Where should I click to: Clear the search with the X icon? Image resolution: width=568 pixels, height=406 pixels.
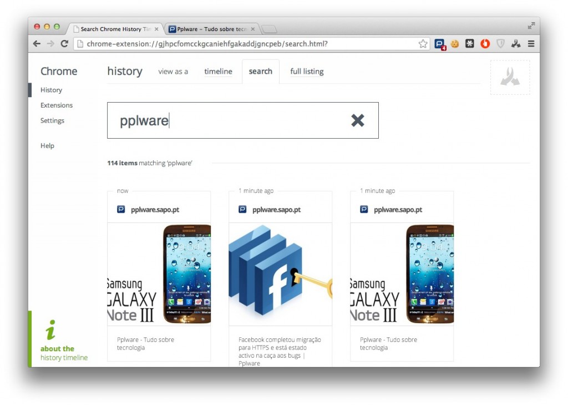point(358,120)
